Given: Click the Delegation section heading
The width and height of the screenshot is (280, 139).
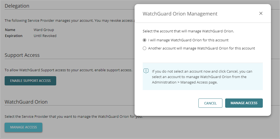Looking at the screenshot, I should click(17, 6).
